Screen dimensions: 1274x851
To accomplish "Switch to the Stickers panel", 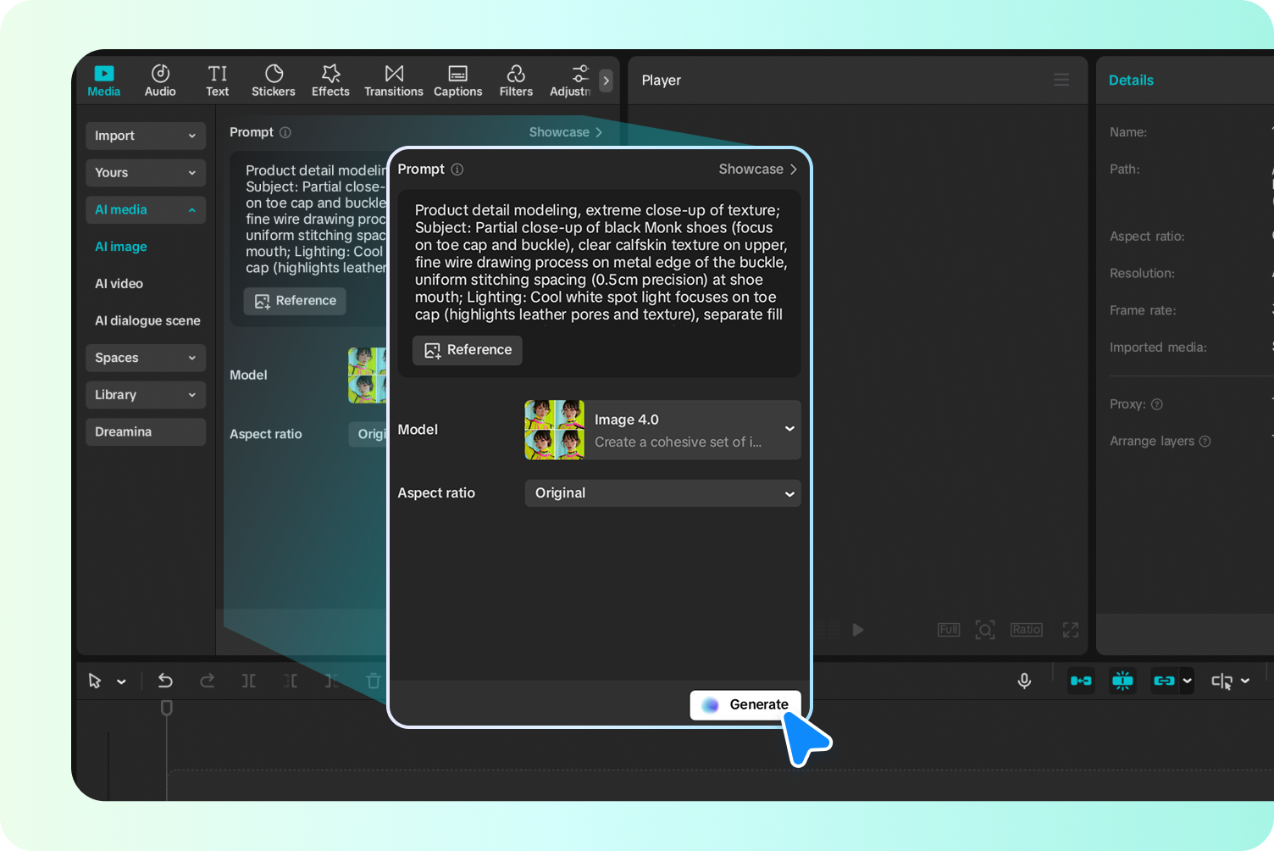I will coord(273,80).
